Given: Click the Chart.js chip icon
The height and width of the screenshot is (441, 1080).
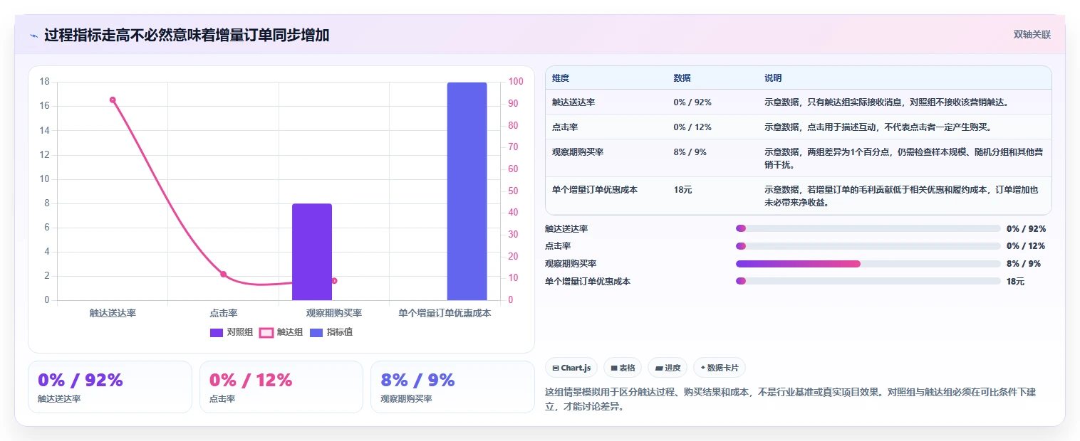Looking at the screenshot, I should tap(556, 368).
